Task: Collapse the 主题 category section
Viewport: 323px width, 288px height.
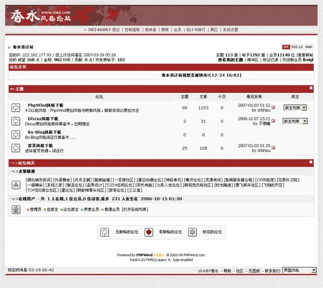Action: pos(311,88)
